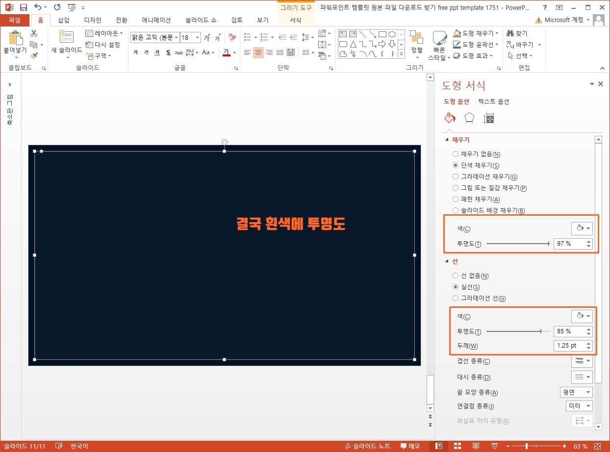Switch to the 디자인 ribbon tab
This screenshot has height=452, width=610.
(93, 20)
